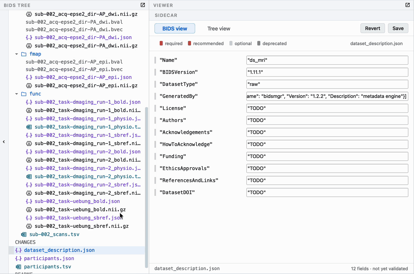
Task: Collapse the func folder
Action: tap(17, 94)
